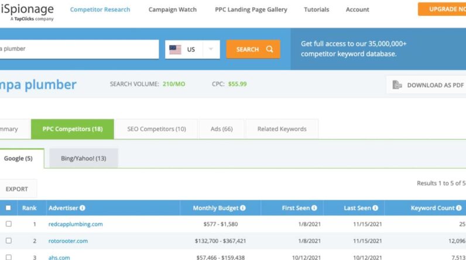This screenshot has height=260, width=466.
Task: Sort by First Seen column header
Action: (x=296, y=208)
